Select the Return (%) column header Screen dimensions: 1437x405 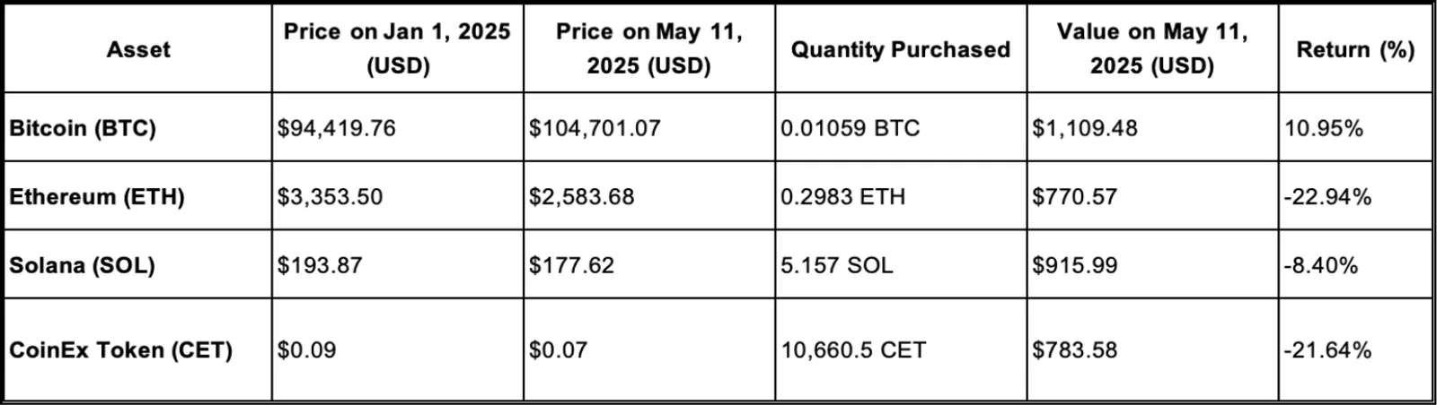coord(1355,49)
